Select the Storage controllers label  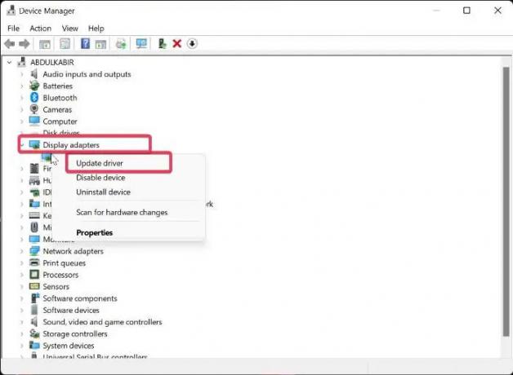coord(75,333)
